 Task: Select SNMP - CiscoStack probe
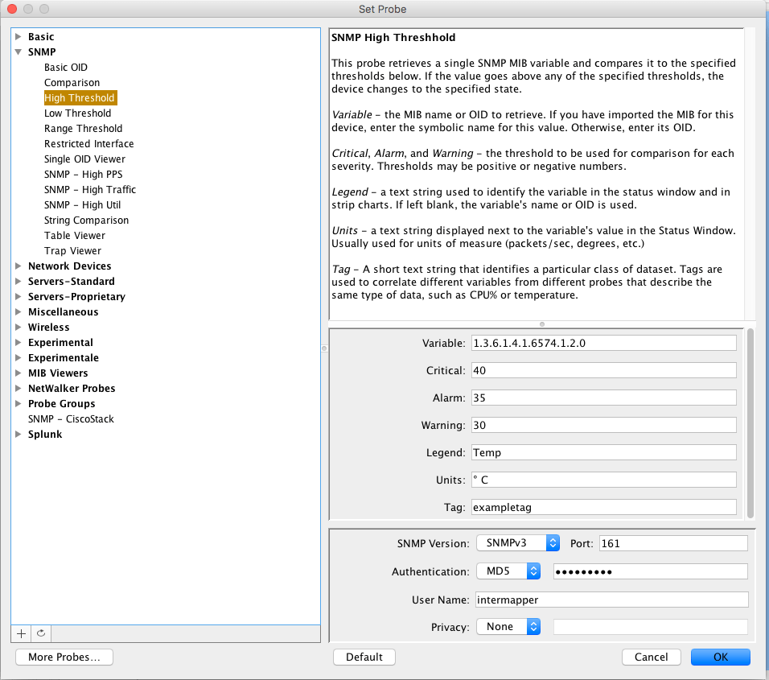click(x=71, y=419)
